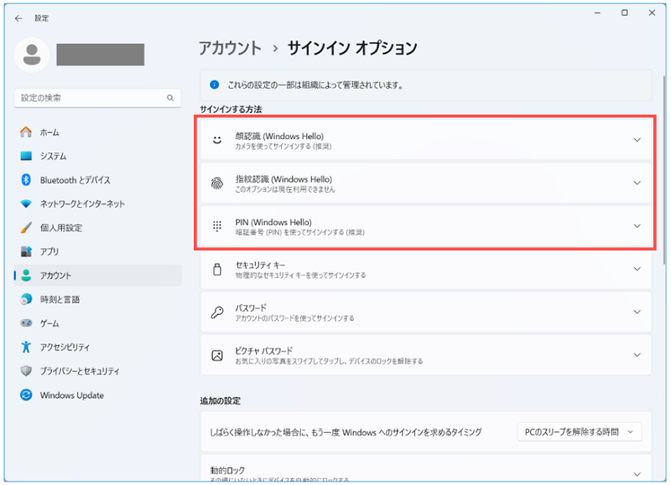Click the network Wi-Fi icon
The height and width of the screenshot is (485, 671).
point(26,204)
